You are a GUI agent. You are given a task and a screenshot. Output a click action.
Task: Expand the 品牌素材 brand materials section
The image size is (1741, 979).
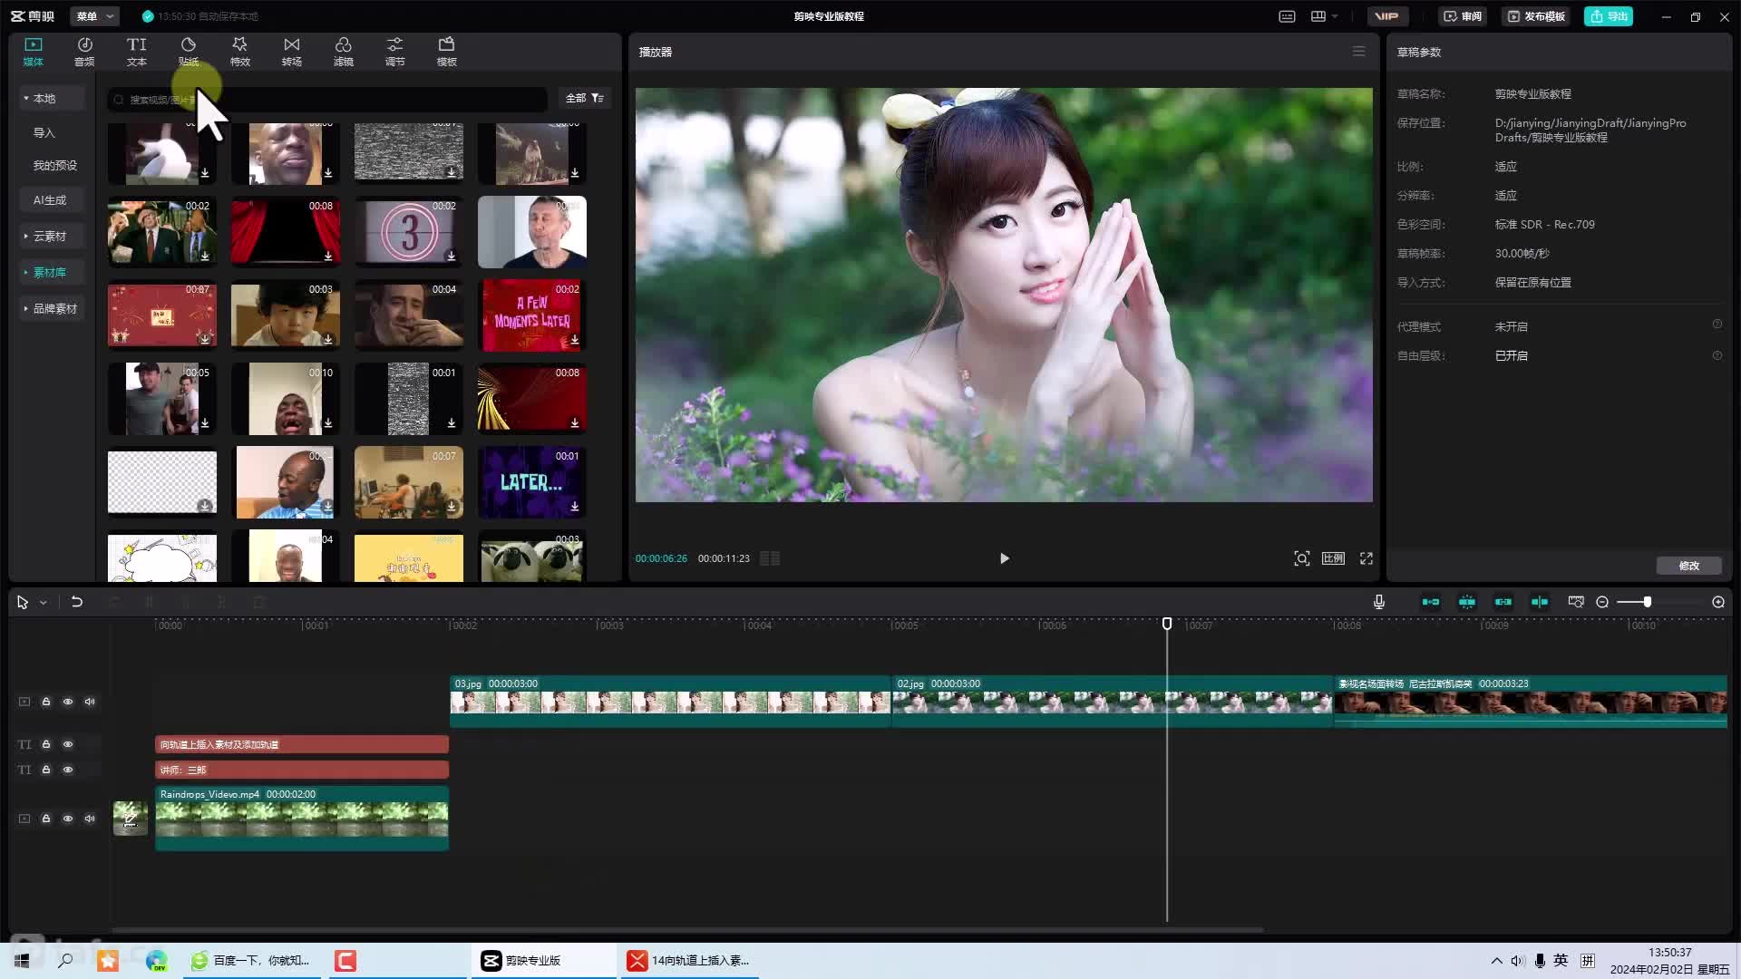52,308
